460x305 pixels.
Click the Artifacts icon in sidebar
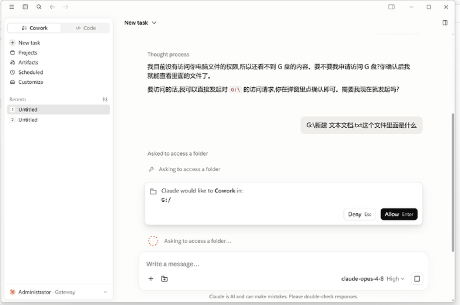click(12, 63)
